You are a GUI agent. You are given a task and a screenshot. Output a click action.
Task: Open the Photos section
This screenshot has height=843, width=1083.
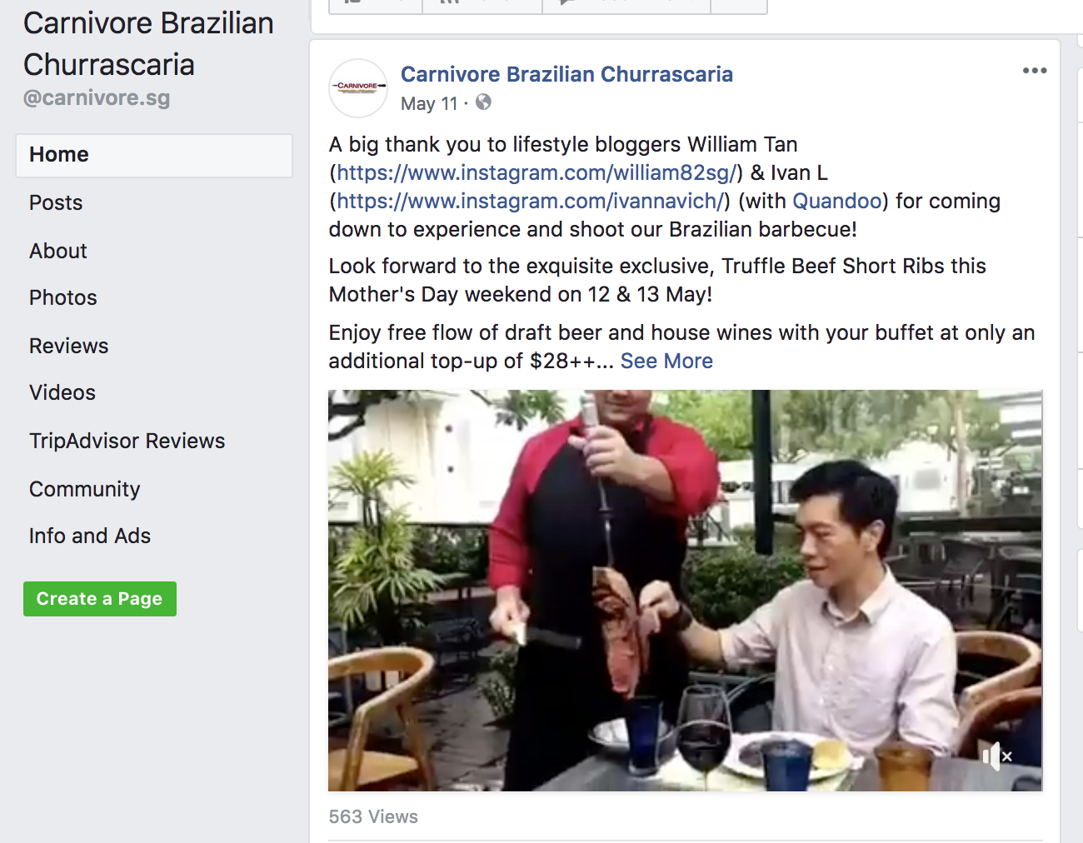click(63, 297)
